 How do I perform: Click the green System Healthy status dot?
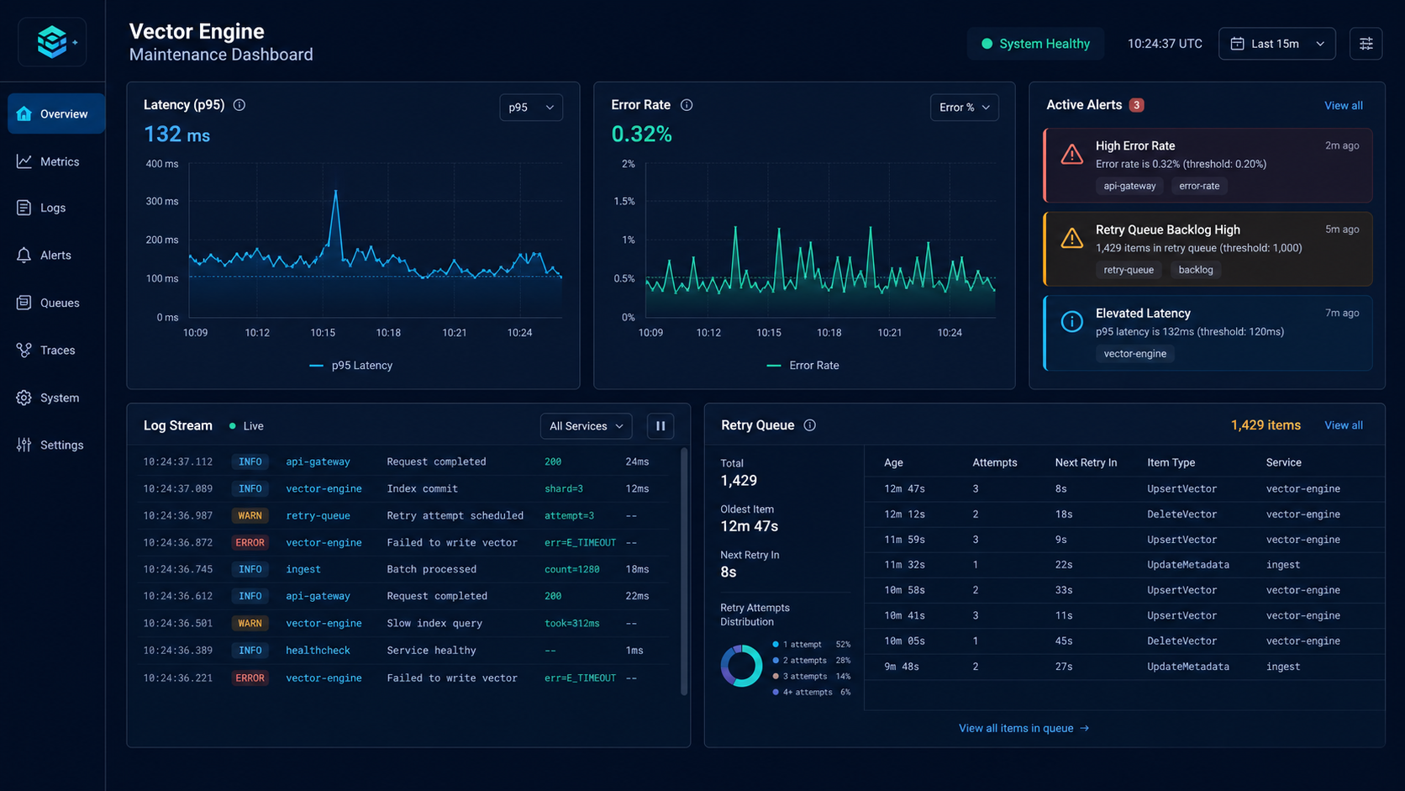pyautogui.click(x=987, y=44)
